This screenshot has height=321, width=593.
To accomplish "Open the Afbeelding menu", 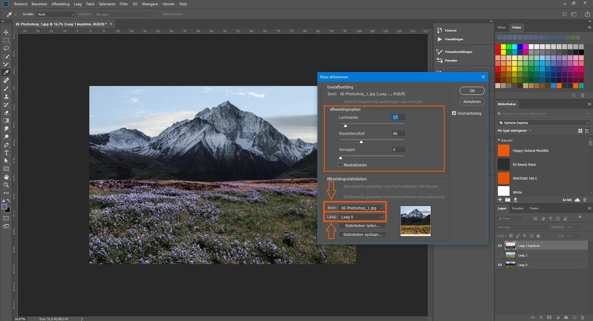I will click(x=61, y=4).
